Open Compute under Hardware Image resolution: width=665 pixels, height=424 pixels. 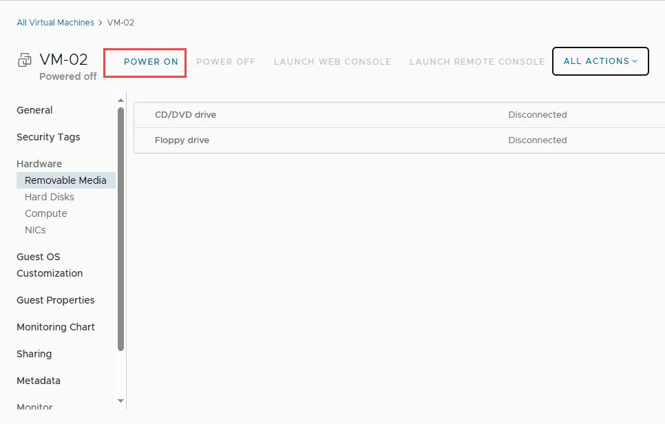pos(46,213)
